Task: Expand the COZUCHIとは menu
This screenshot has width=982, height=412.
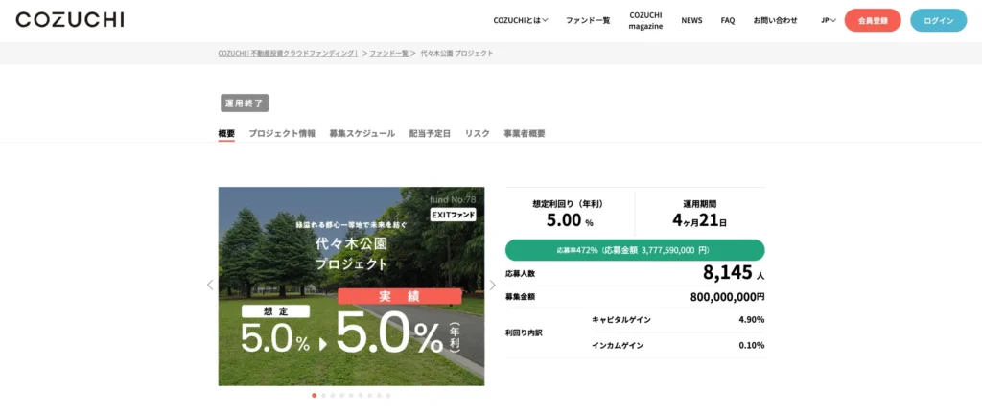Action: [521, 20]
